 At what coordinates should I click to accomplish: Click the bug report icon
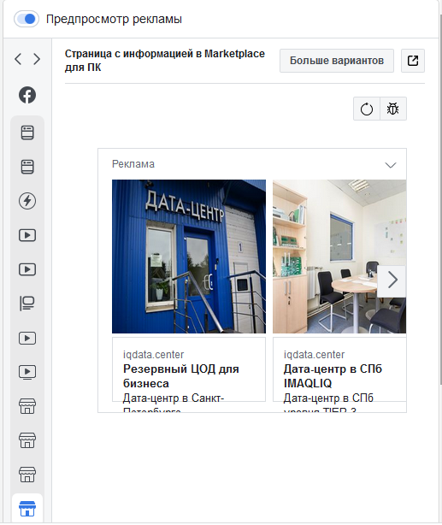click(x=393, y=109)
